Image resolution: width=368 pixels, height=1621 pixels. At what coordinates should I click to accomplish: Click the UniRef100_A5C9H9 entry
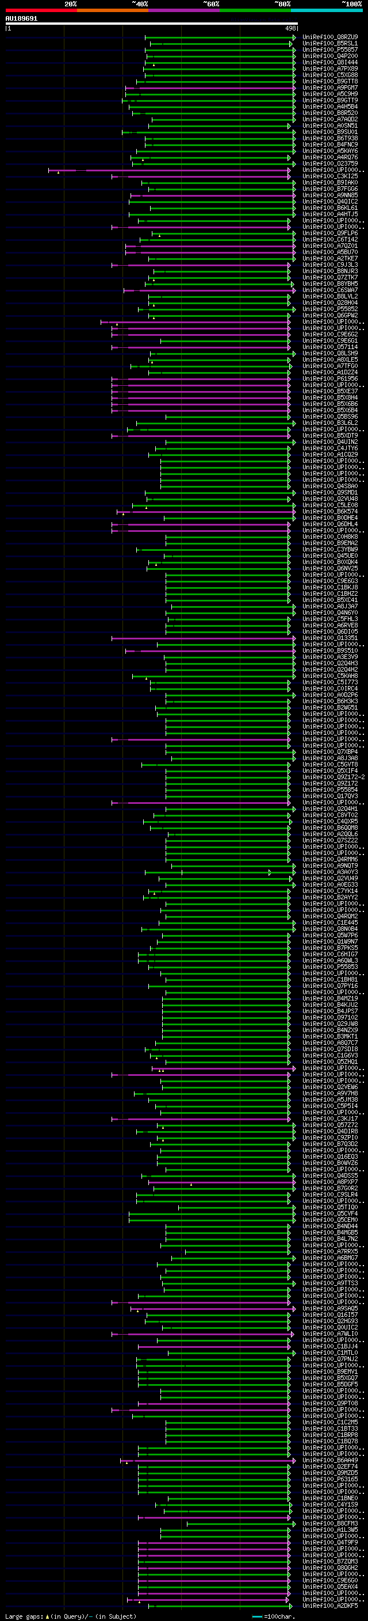tap(329, 94)
